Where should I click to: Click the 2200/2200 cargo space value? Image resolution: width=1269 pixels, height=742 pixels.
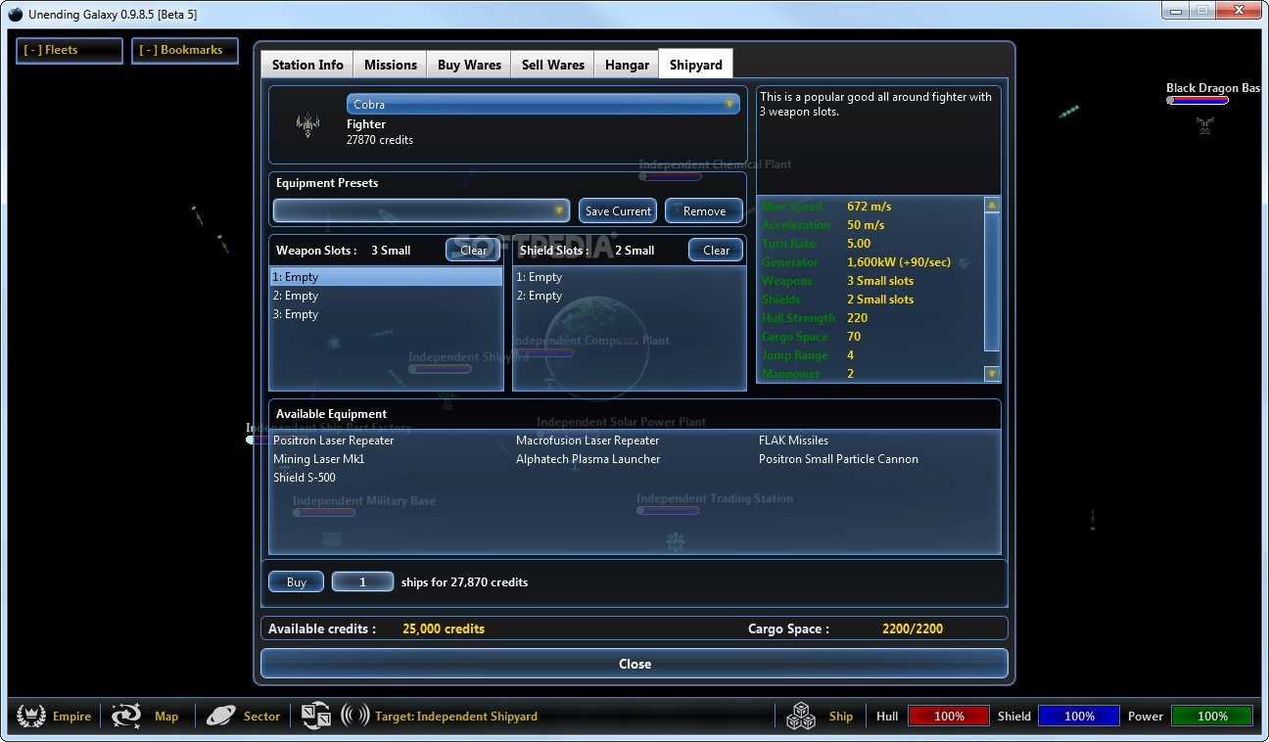click(913, 628)
